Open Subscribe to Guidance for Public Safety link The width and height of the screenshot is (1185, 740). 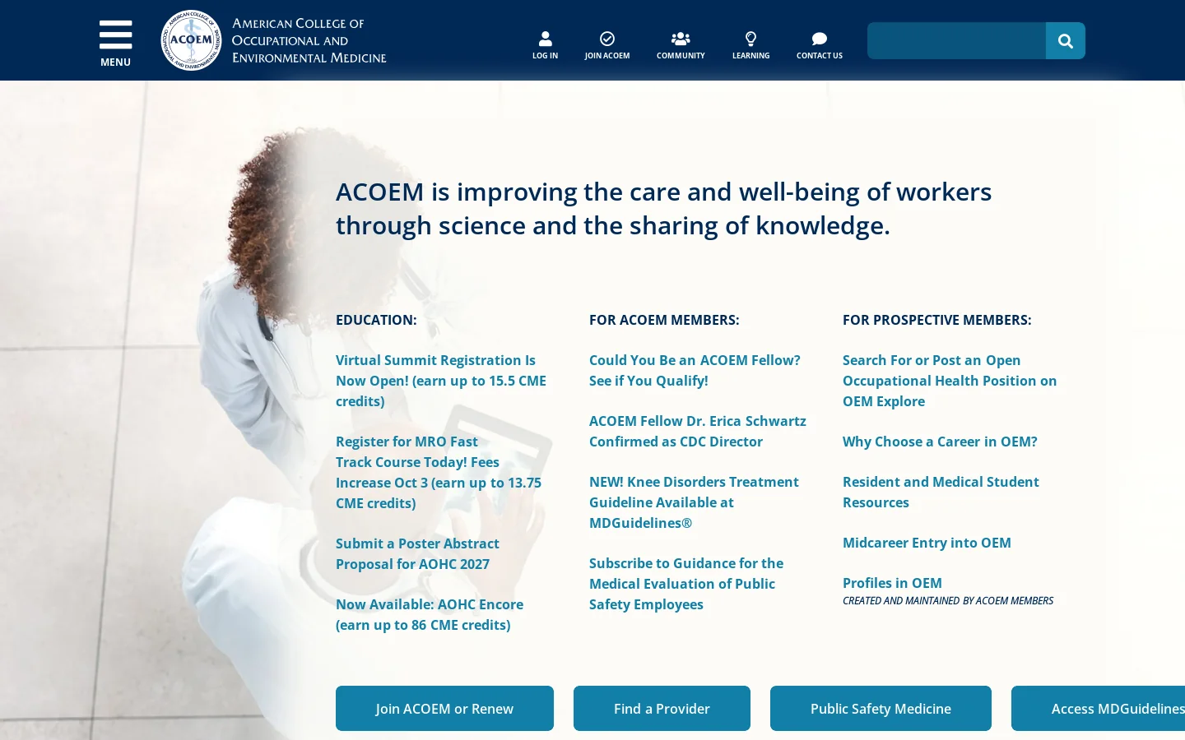[686, 584]
